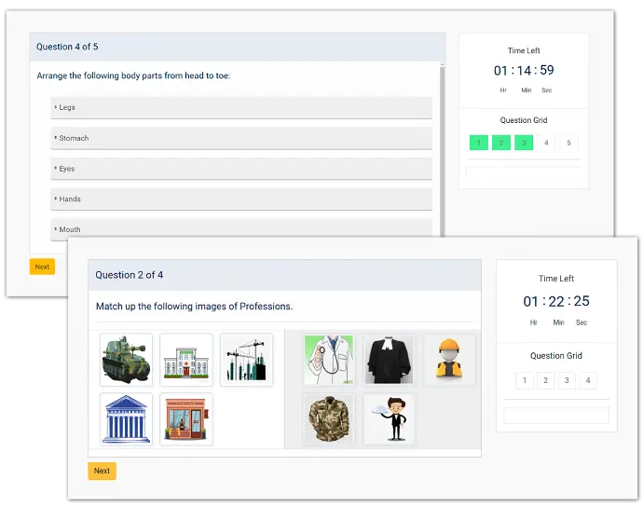Pick the construction cranes image

click(x=246, y=360)
